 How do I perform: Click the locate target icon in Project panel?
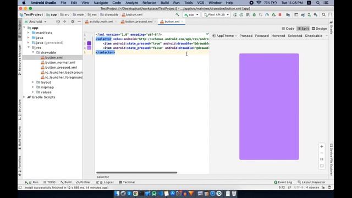[58, 21]
